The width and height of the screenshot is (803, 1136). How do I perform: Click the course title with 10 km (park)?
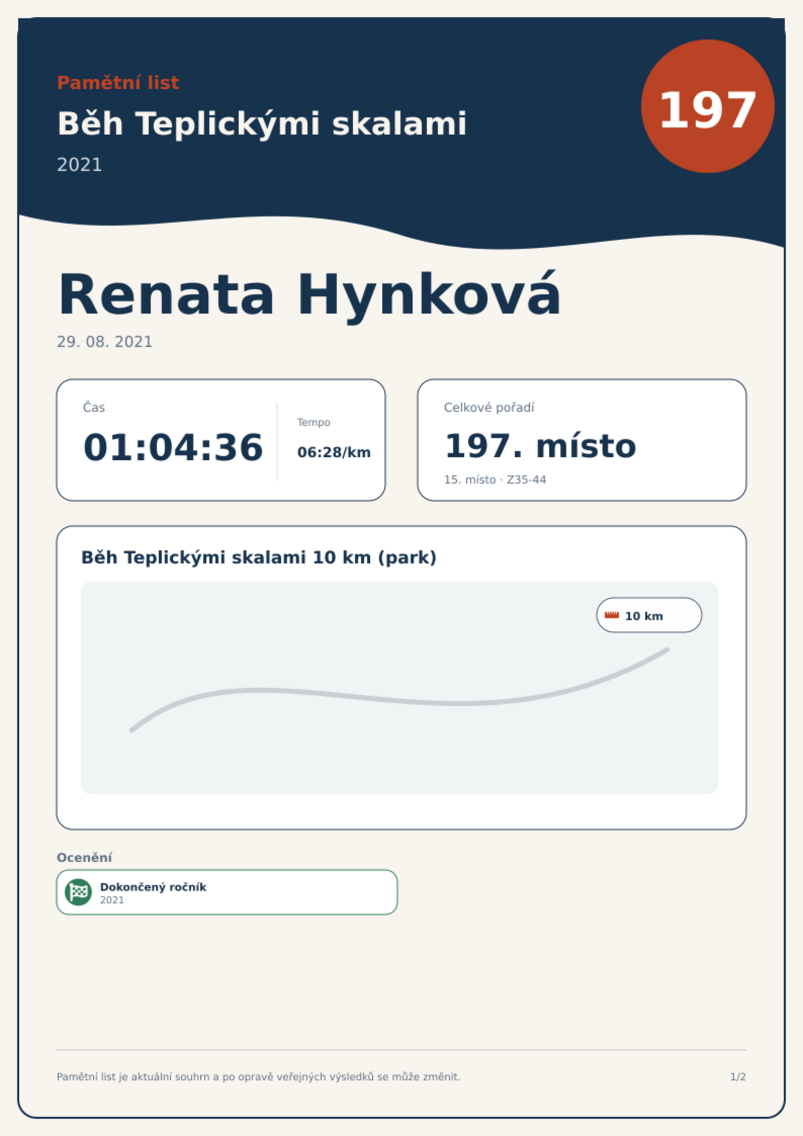(259, 557)
